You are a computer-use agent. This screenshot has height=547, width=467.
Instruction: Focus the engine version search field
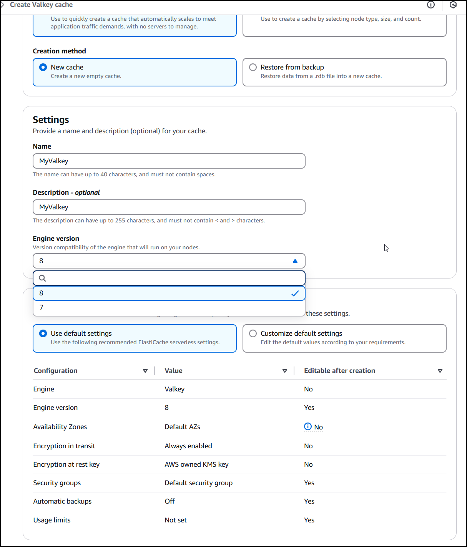pos(169,278)
